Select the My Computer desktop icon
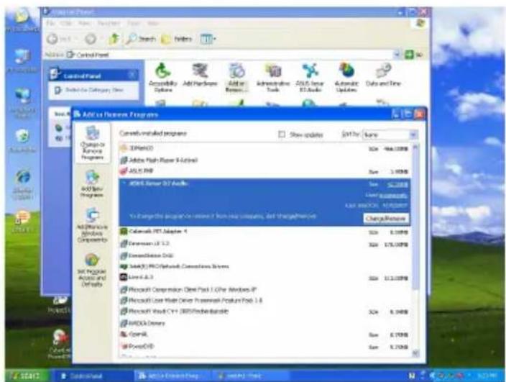506x382 pixels. click(22, 61)
